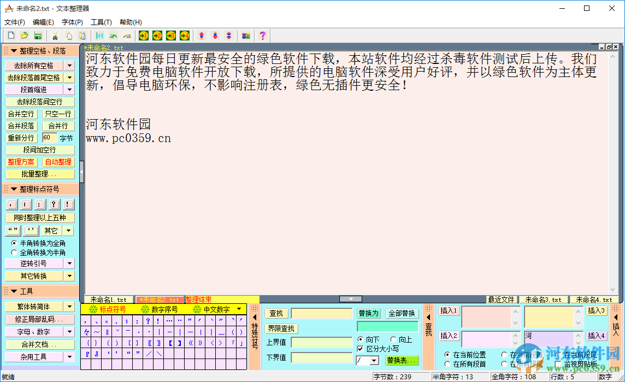The image size is (625, 382).
Task: Open help via the question mark icon
Action: (262, 36)
